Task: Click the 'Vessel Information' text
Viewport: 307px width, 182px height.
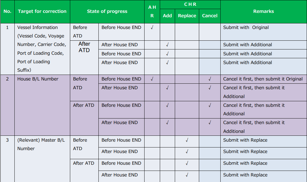Action: 38,28
